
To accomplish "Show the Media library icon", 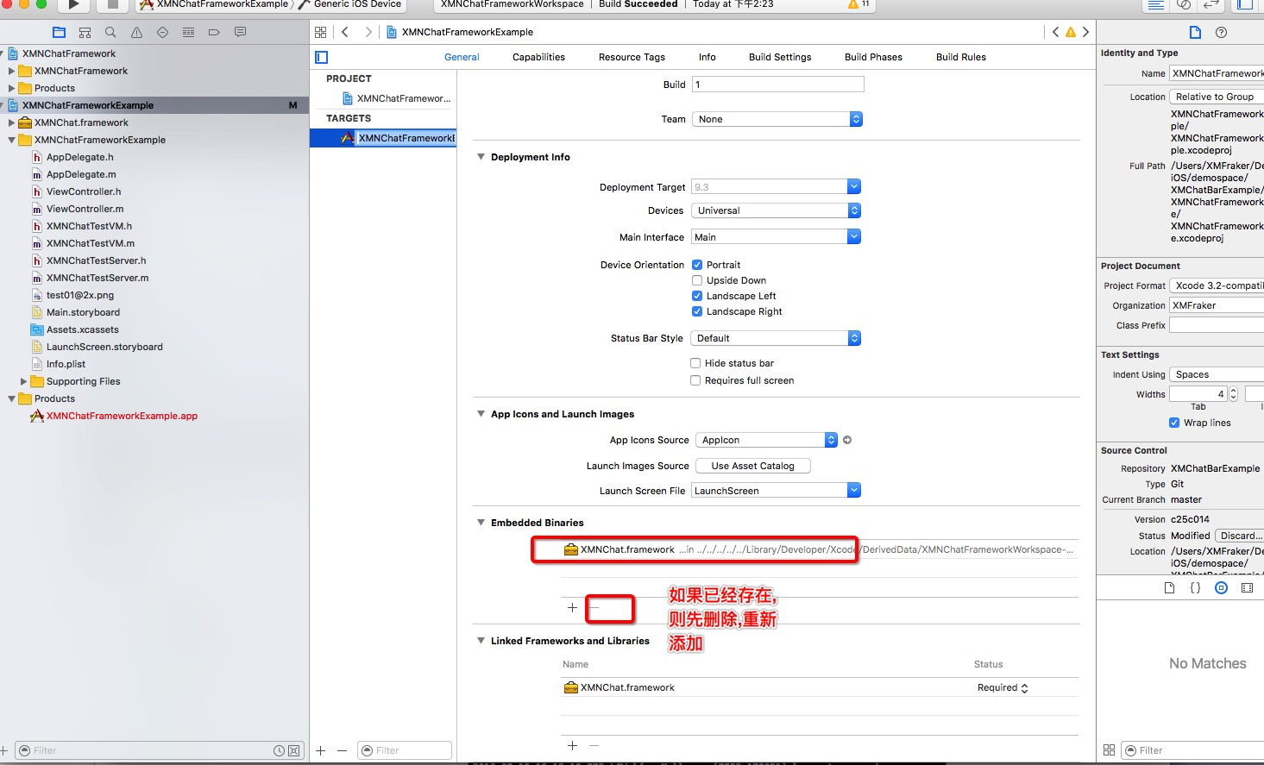I will tap(1247, 587).
